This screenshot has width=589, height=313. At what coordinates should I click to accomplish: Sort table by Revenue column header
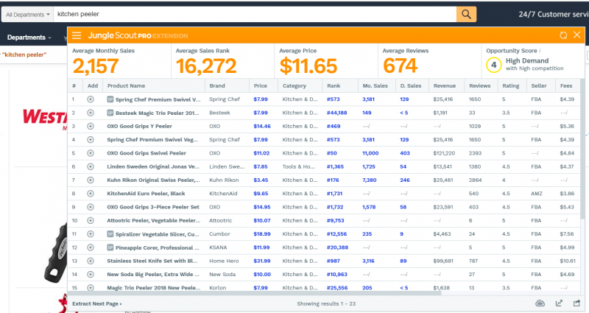[x=445, y=85]
